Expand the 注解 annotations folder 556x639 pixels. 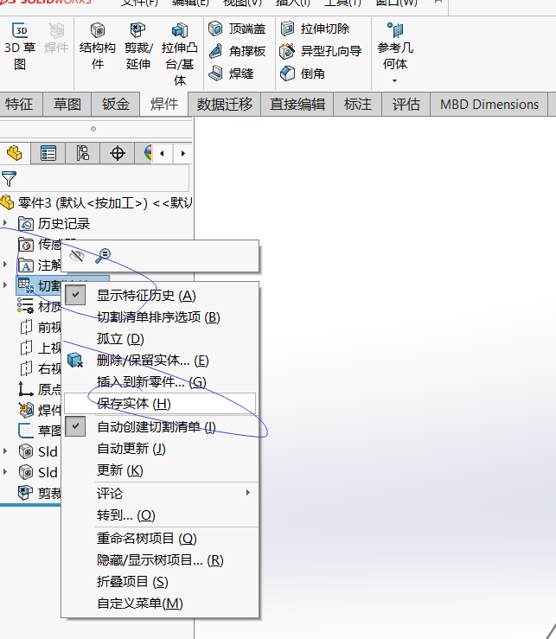[5, 265]
